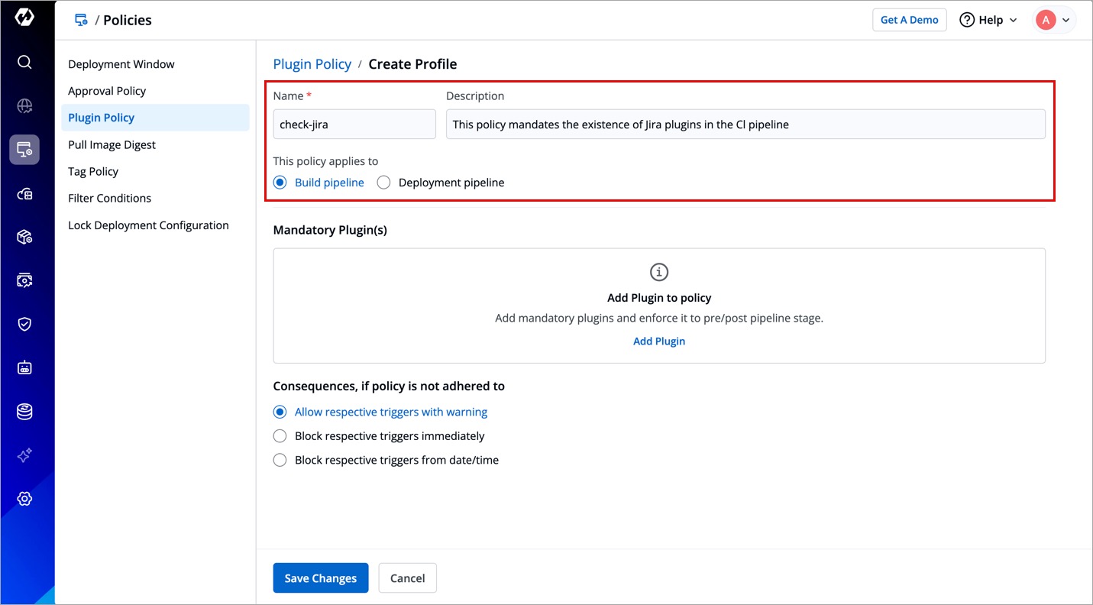Click the Add Plugin link
The width and height of the screenshot is (1093, 605).
tap(659, 341)
